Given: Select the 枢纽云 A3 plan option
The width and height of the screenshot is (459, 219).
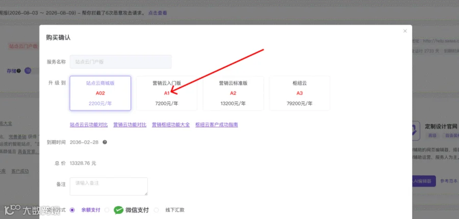Looking at the screenshot, I should pos(299,93).
